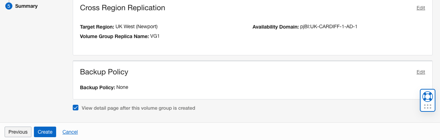The image size is (440, 140).
Task: Click the Create button
Action: [45, 132]
